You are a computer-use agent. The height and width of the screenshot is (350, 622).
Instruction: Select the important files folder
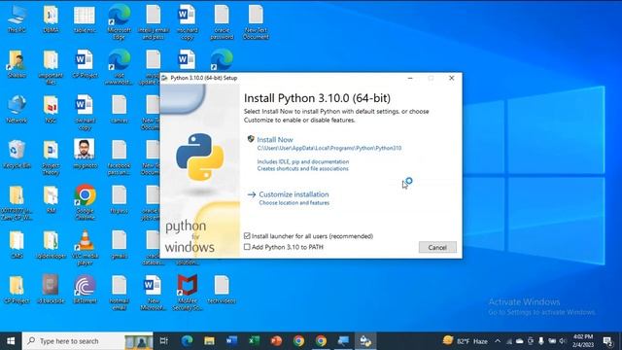[51, 67]
